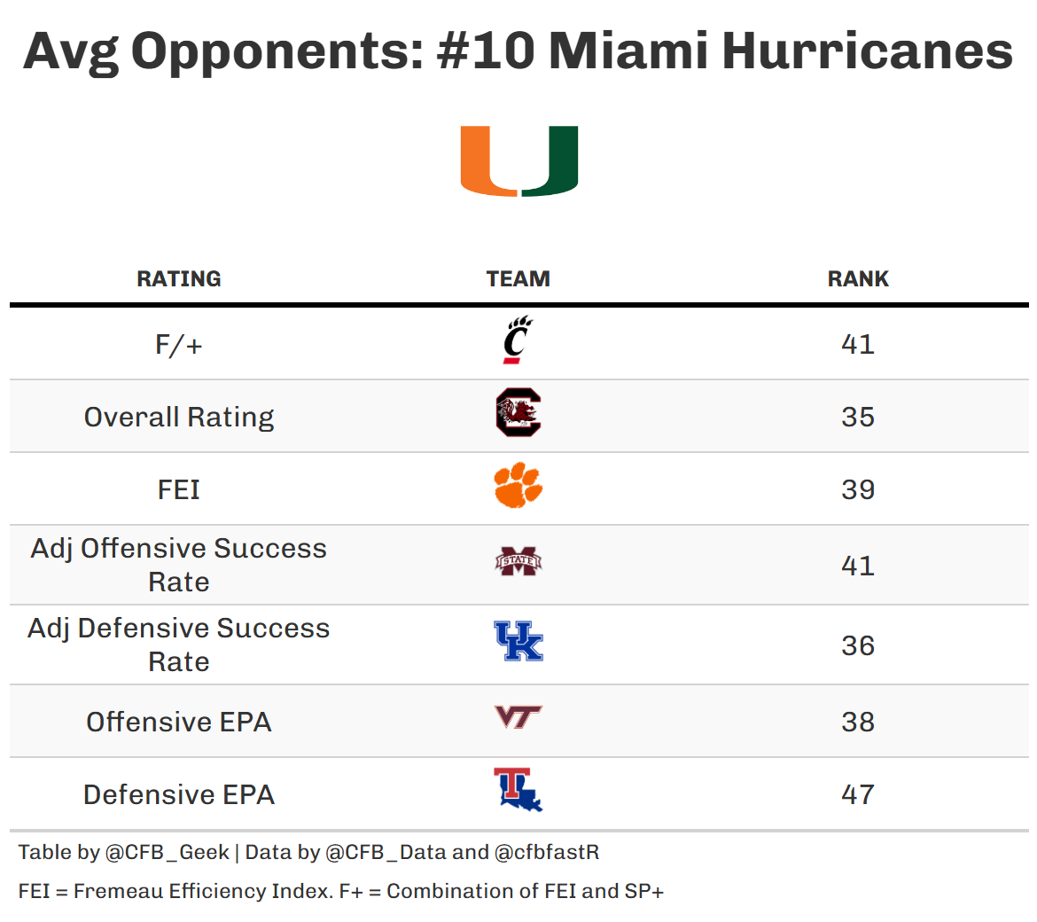Image resolution: width=1037 pixels, height=922 pixels.
Task: Click the Defensive EPA rank 47
Action: [x=858, y=794]
